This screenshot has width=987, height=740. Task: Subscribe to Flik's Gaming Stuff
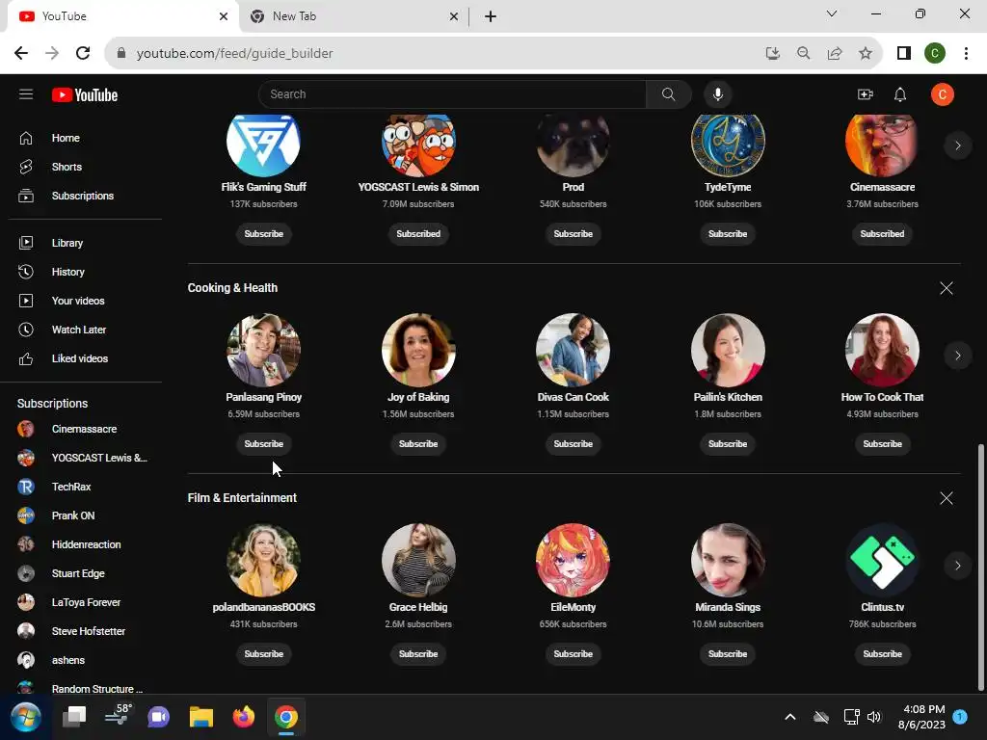click(264, 234)
